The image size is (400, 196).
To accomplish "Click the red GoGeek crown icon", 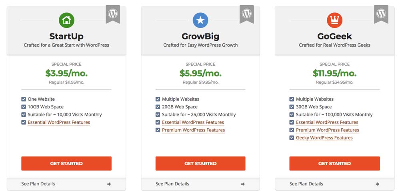I will click(334, 20).
